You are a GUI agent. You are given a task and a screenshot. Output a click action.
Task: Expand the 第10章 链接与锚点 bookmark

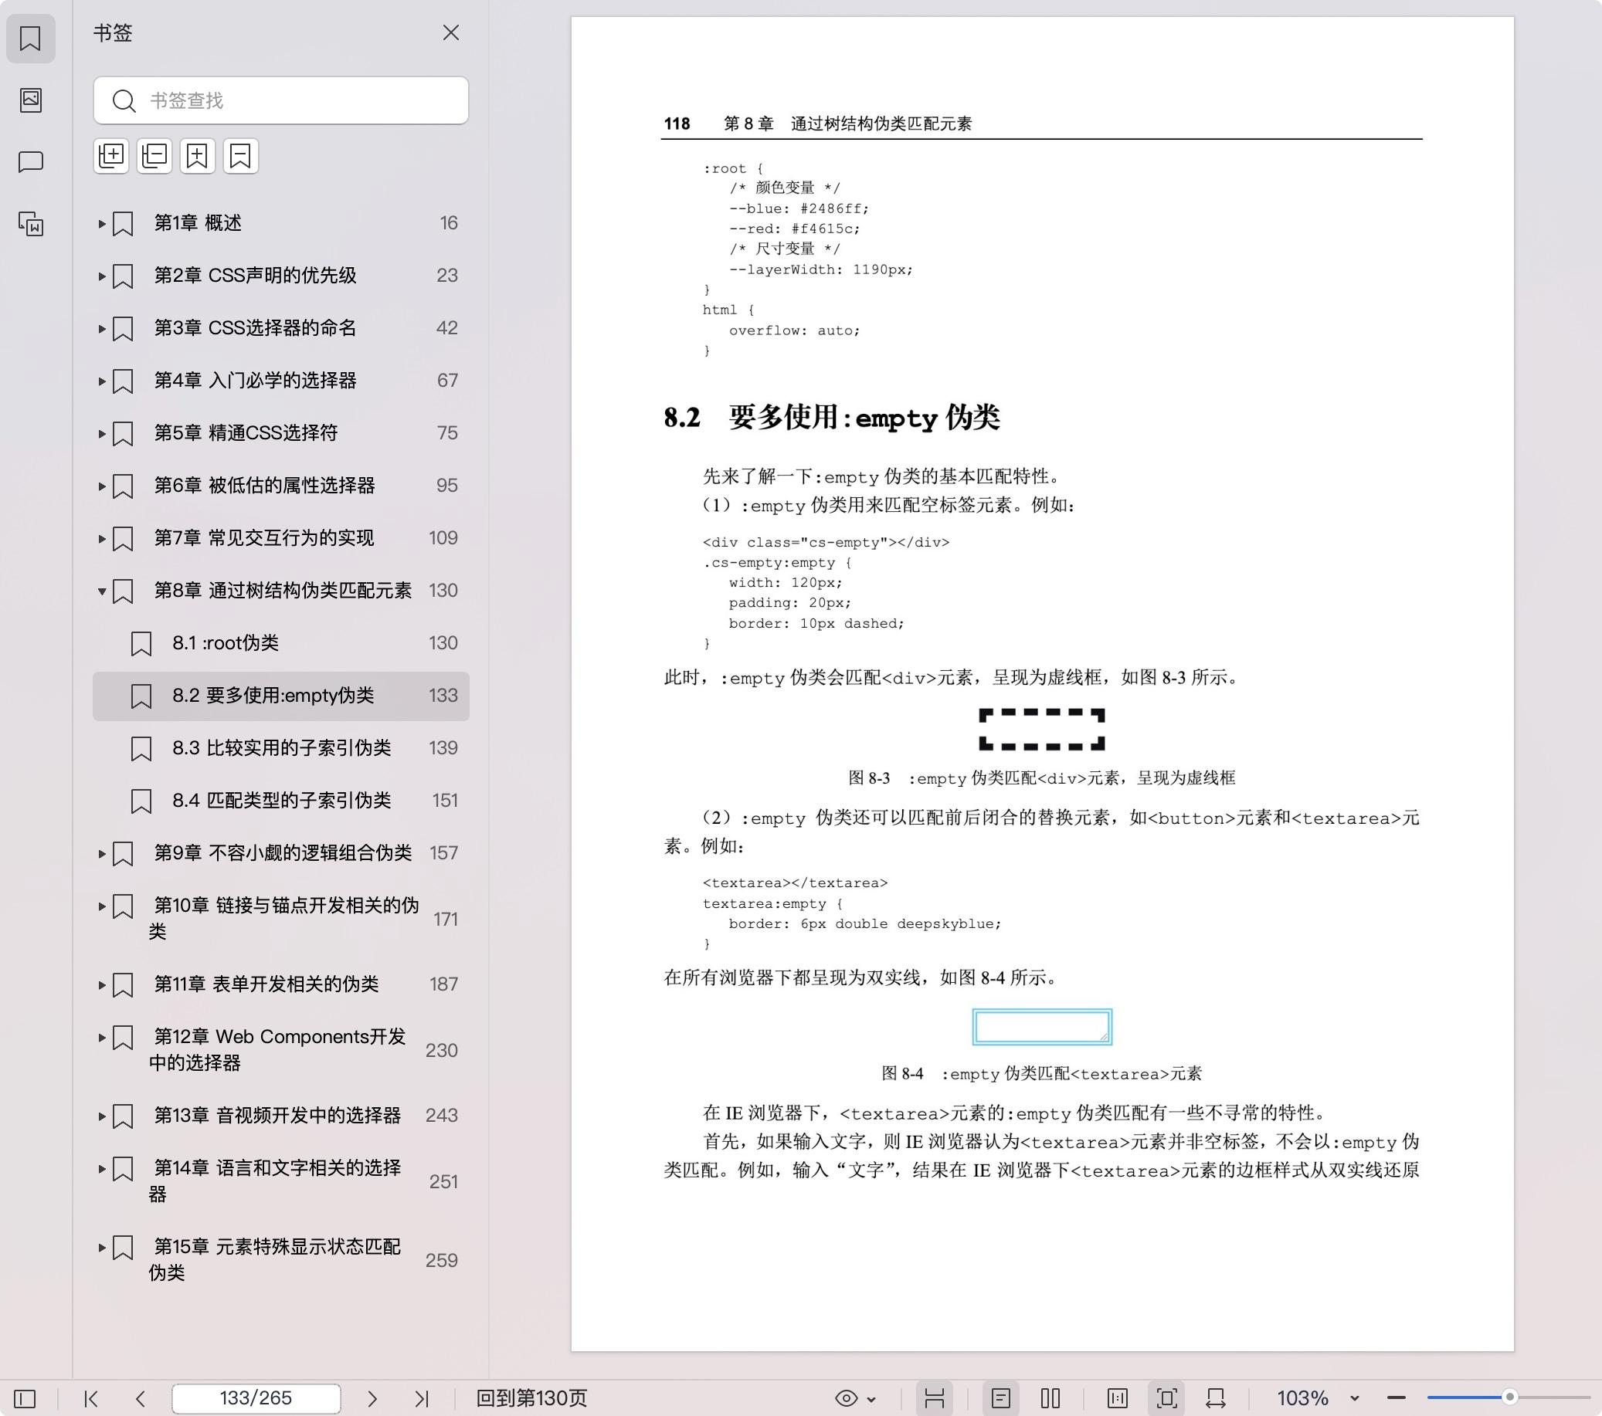(102, 906)
